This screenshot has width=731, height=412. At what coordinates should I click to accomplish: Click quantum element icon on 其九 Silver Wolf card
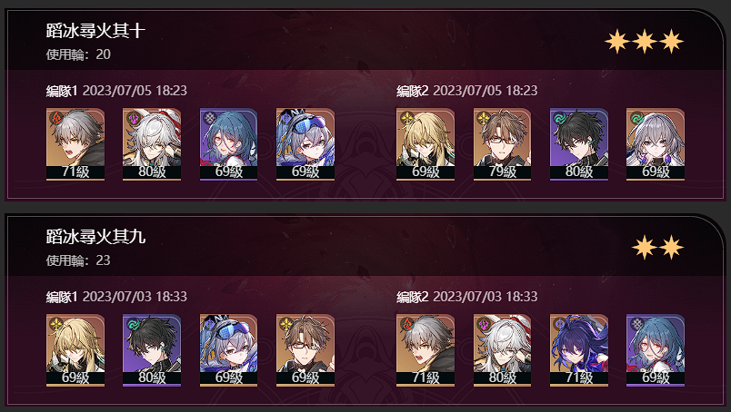(x=209, y=324)
